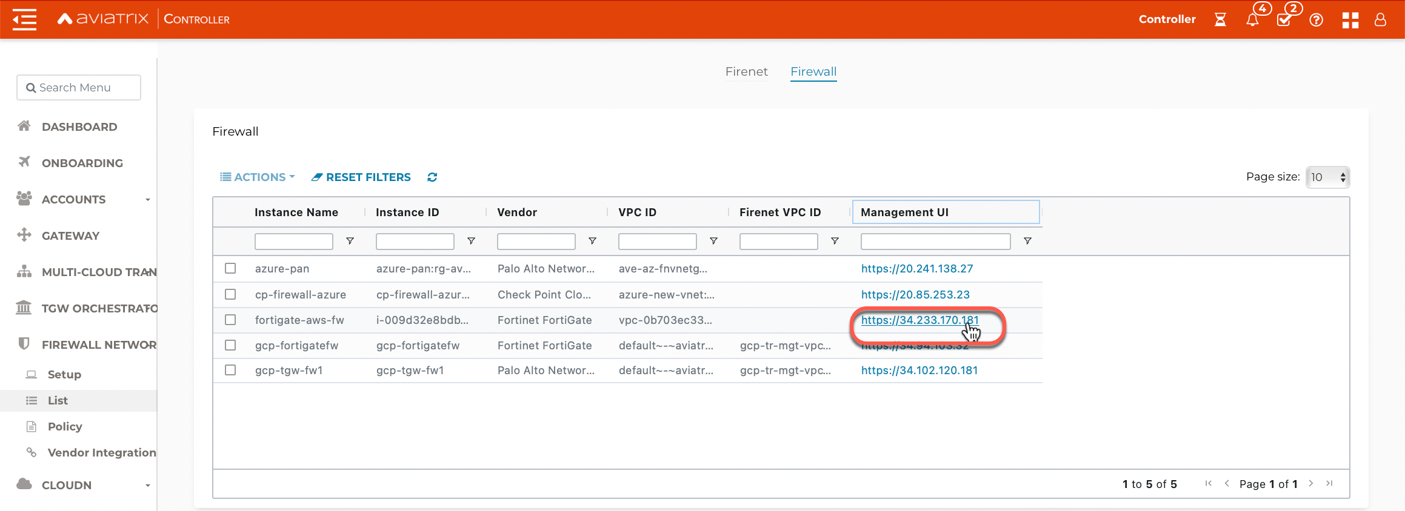Check the fortigate-aws-fw row checkbox

tap(230, 320)
